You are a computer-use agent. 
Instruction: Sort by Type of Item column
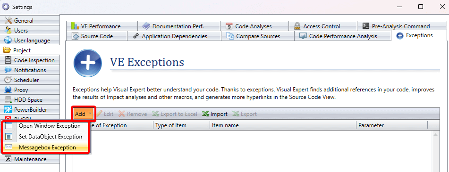click(182, 125)
